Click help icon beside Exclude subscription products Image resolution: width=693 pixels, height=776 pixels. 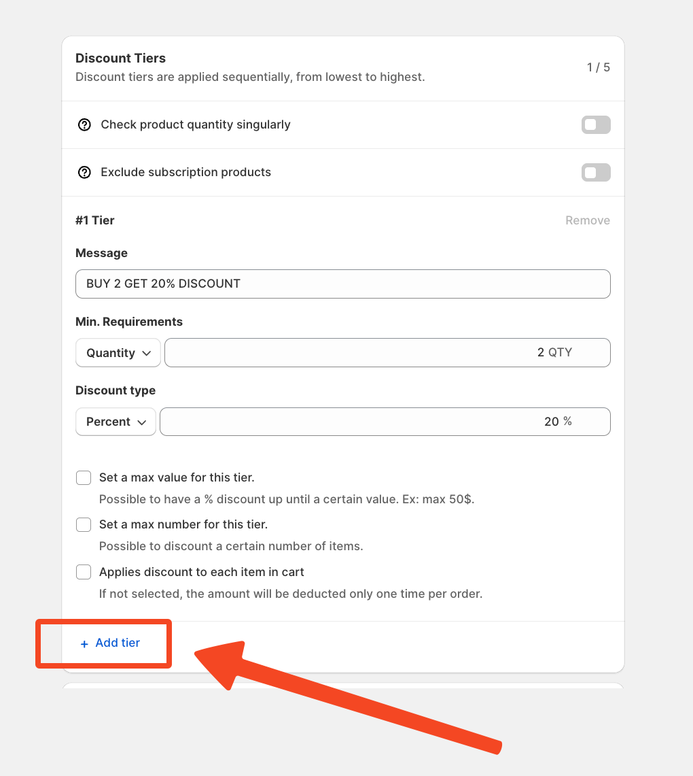click(x=84, y=173)
